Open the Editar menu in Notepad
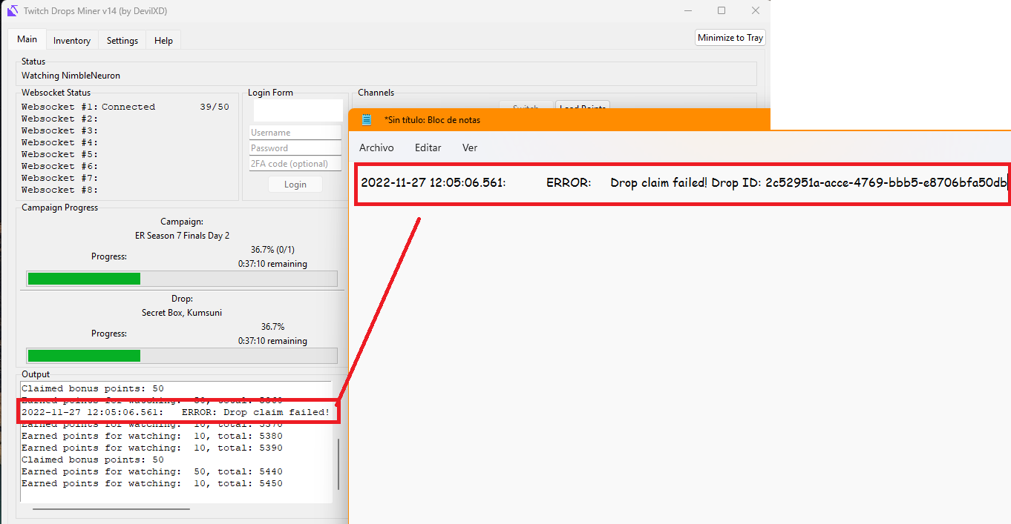This screenshot has height=524, width=1011. click(428, 147)
